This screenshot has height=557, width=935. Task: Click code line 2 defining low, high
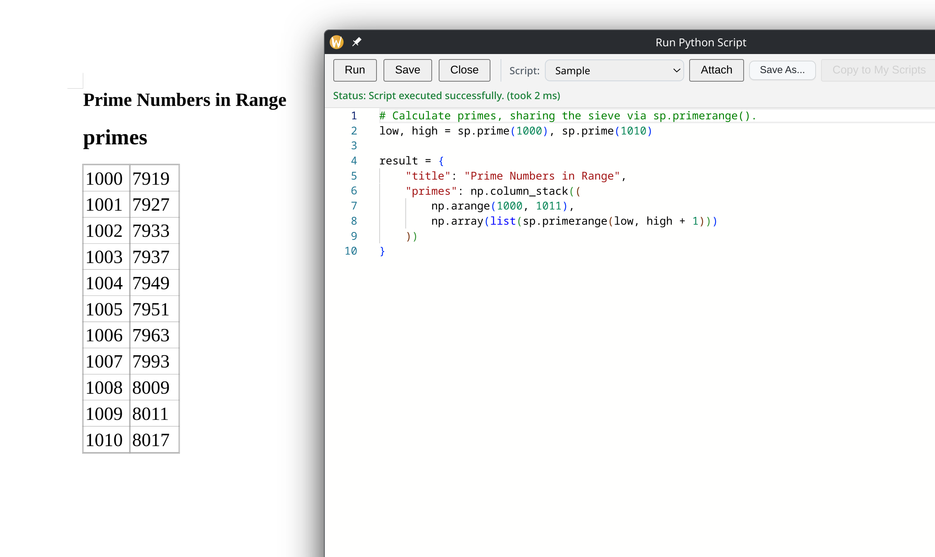tap(515, 131)
